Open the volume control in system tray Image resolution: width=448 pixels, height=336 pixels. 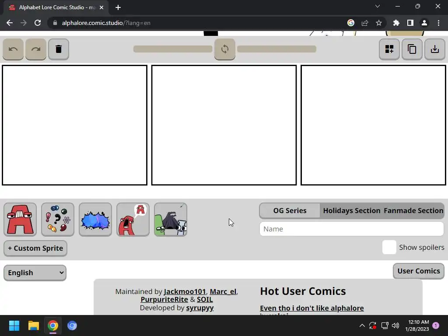click(395, 325)
